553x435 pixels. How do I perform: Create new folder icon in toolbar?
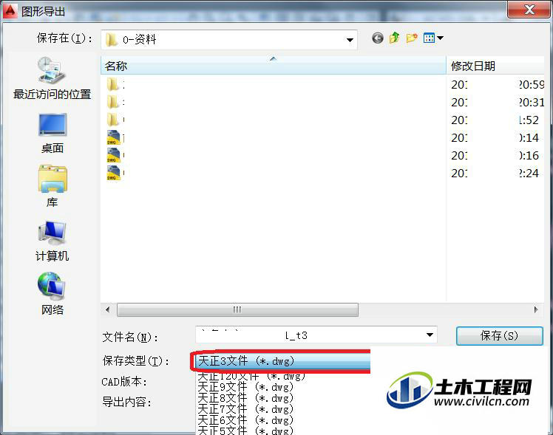[x=411, y=38]
